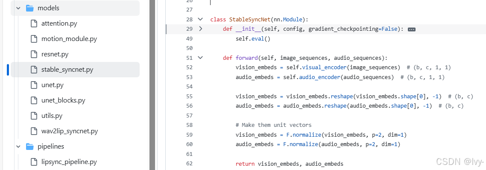Click the StableSyncNet class name
This screenshot has height=170, width=486.
coord(250,19)
